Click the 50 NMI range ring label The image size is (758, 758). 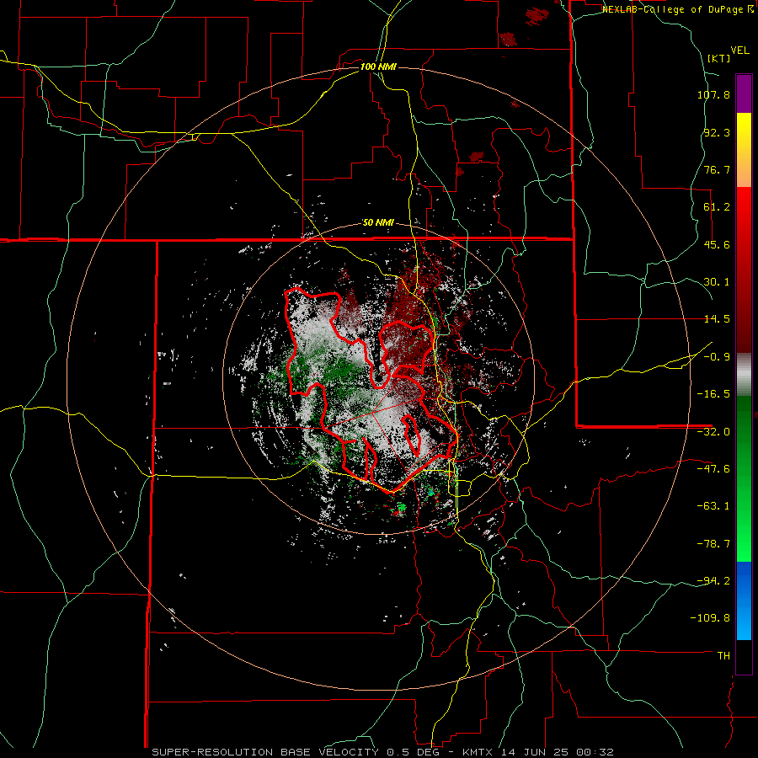point(378,223)
